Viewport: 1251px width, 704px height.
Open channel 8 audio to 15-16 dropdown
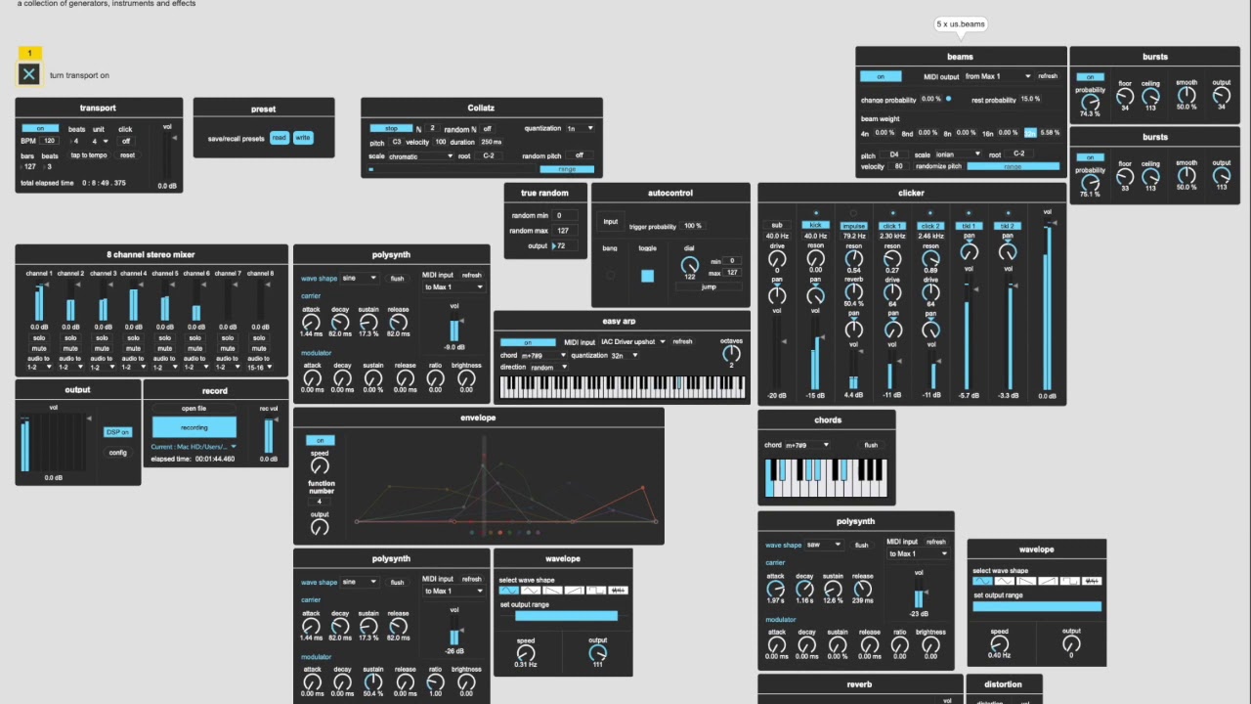[x=259, y=368]
